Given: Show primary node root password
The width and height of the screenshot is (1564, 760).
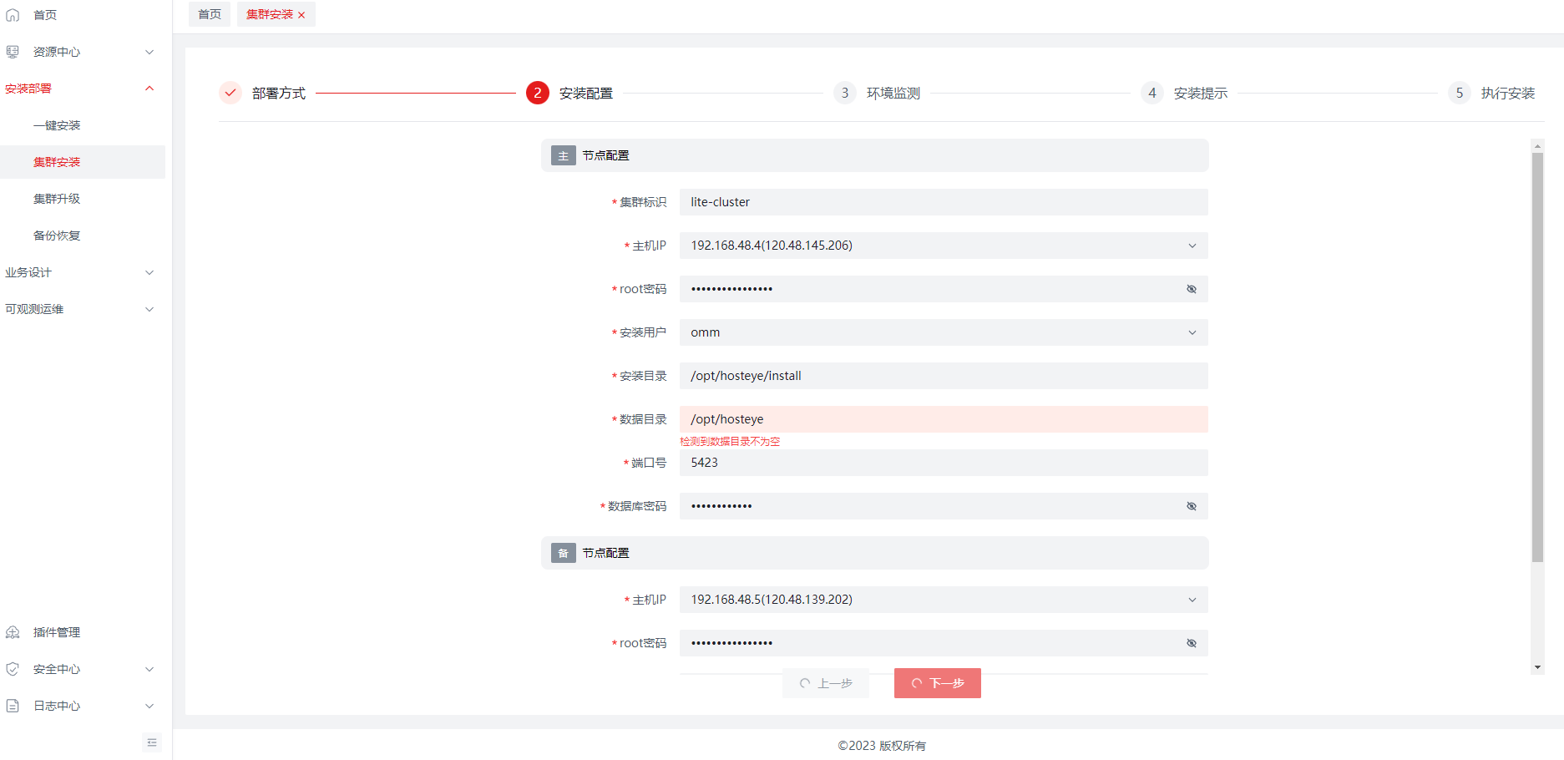Looking at the screenshot, I should click(1192, 289).
